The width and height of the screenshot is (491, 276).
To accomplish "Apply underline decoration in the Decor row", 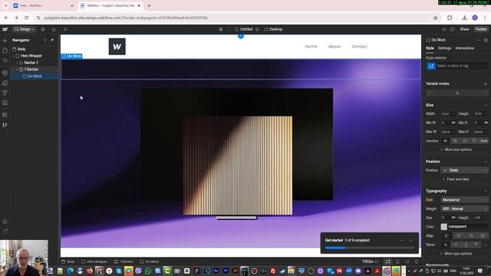I will click(x=466, y=245).
